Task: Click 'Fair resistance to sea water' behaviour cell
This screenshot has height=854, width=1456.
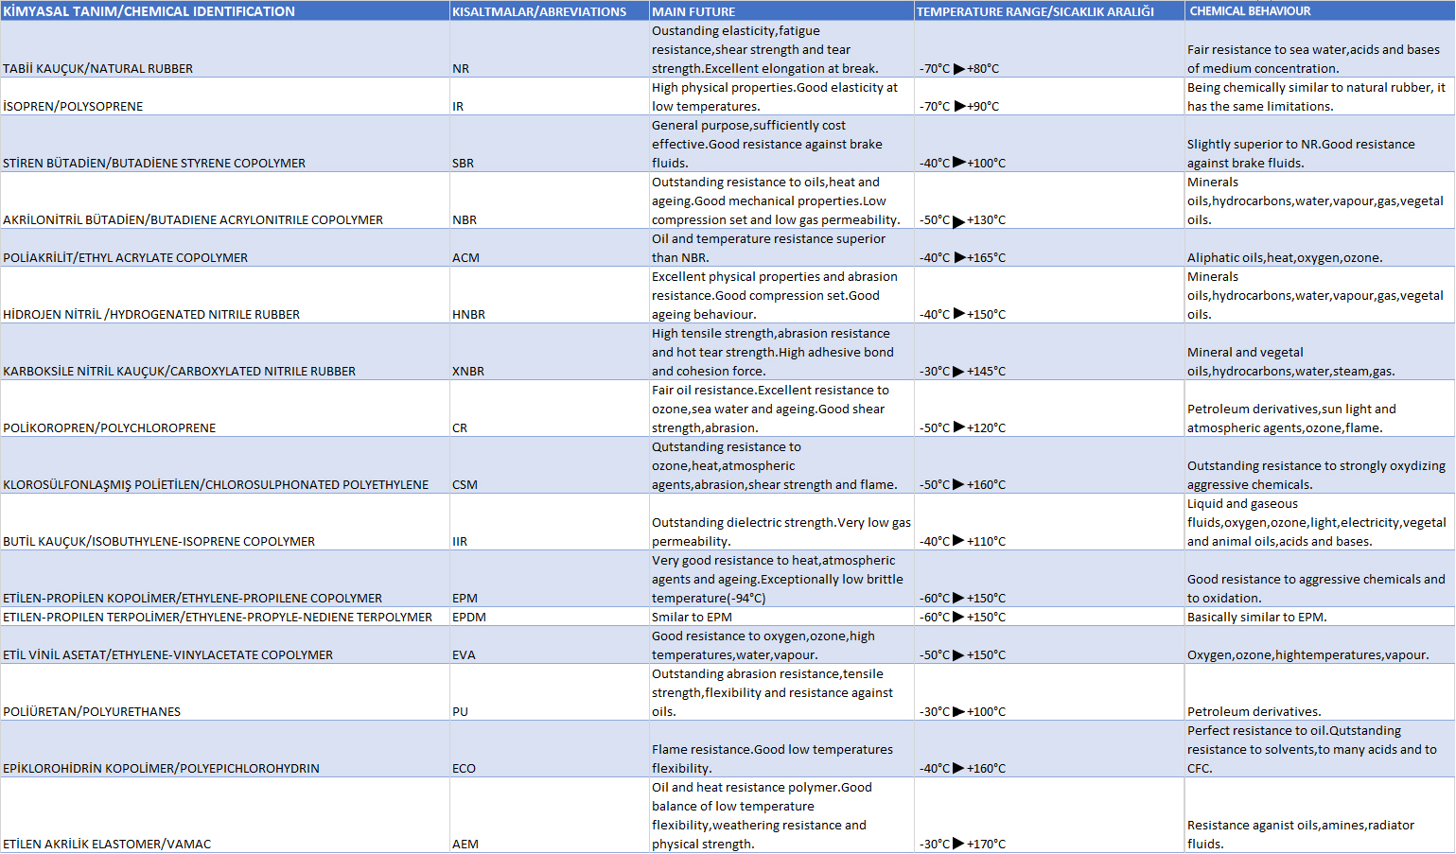Action: click(x=1320, y=49)
